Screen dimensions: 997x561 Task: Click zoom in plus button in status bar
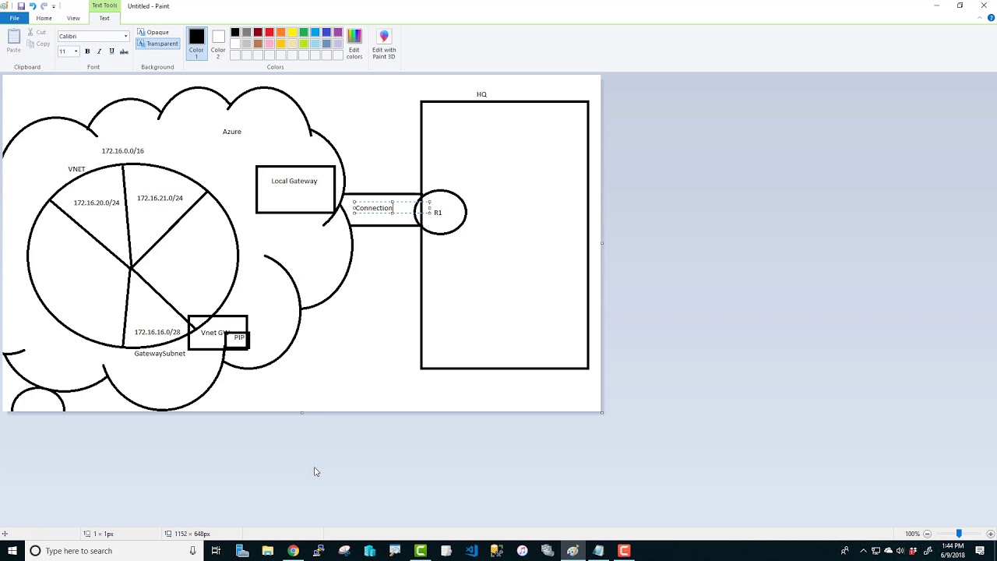(990, 534)
